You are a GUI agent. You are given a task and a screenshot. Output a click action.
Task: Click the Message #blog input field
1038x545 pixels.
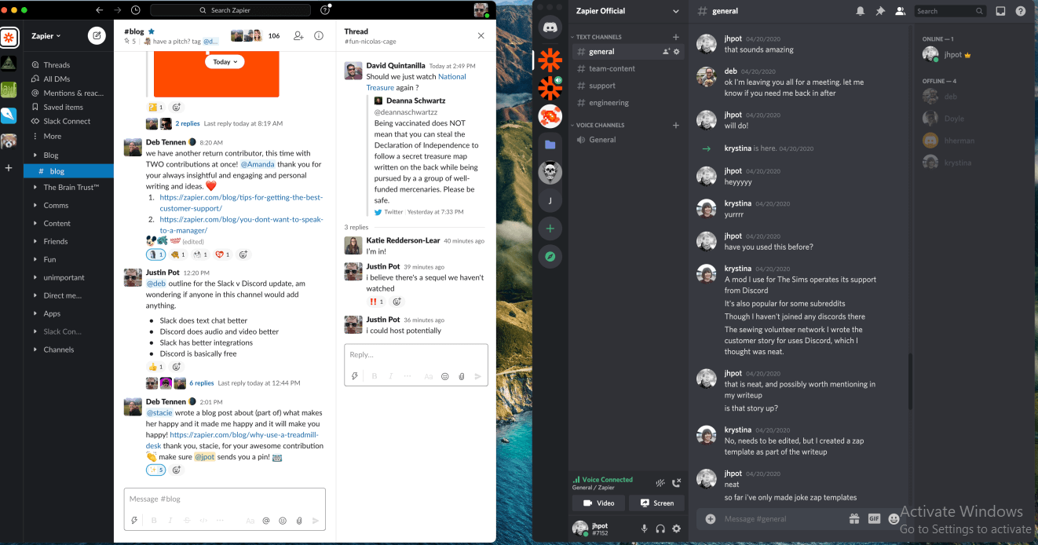coord(224,499)
